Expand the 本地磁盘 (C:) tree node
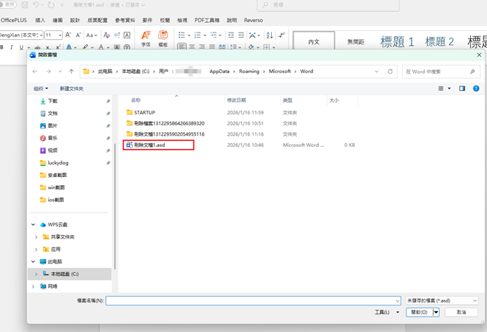This screenshot has width=487, height=332. [36, 274]
